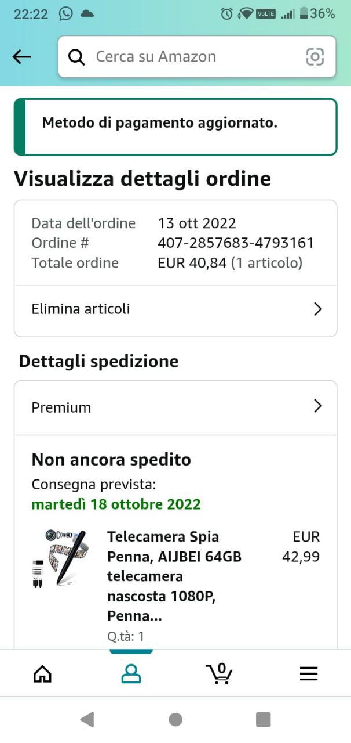This screenshot has width=351, height=743.
Task: Open the Telecamera Spia Penna product title
Action: (174, 576)
